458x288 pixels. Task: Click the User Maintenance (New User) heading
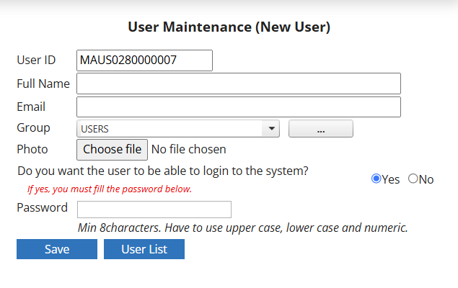pyautogui.click(x=229, y=27)
